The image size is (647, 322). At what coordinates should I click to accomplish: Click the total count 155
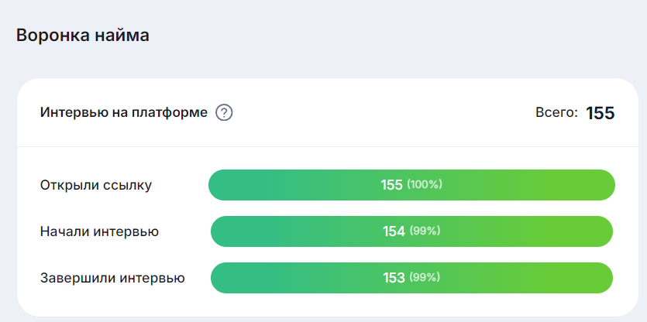coord(601,113)
